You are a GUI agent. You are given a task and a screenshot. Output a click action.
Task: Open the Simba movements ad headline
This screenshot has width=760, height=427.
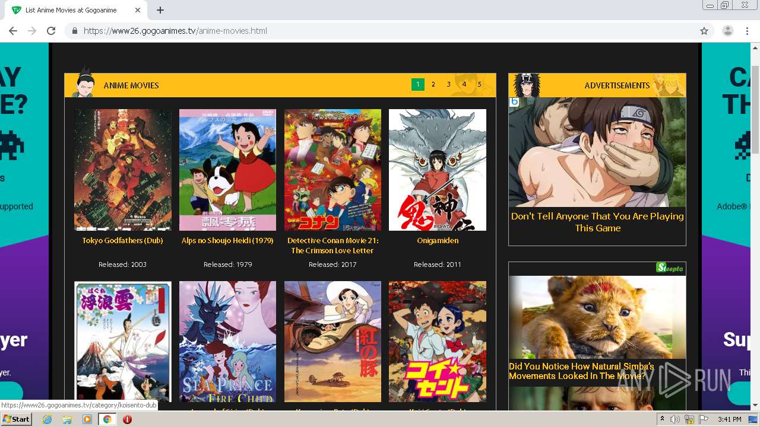pos(581,371)
